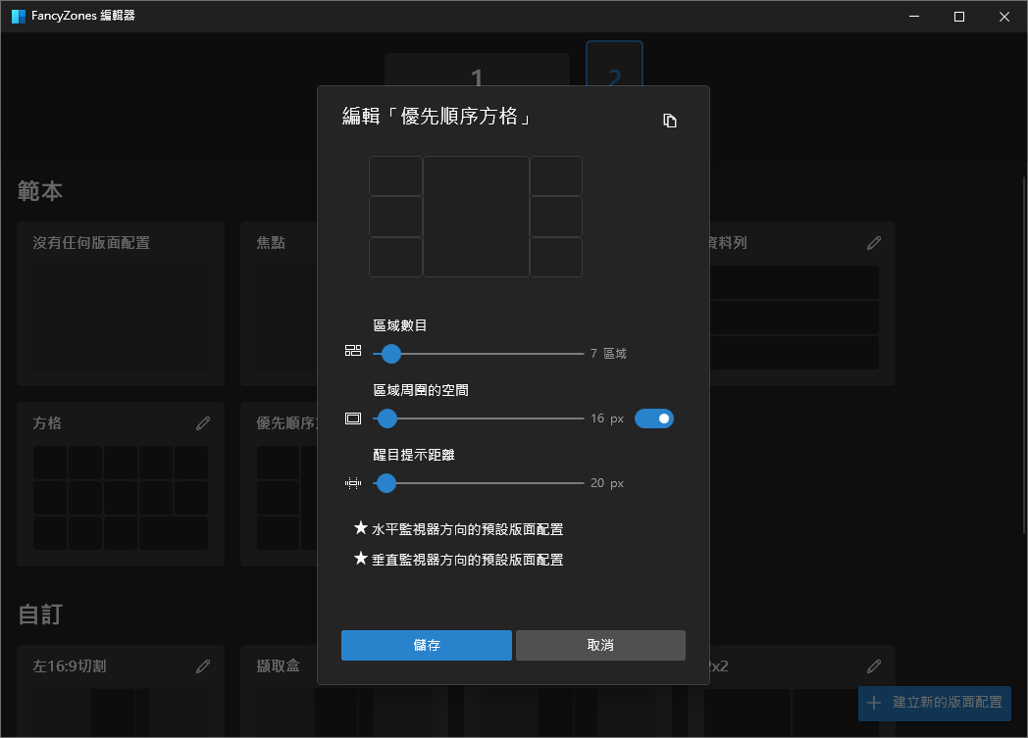Viewport: 1028px width, 738px height.
Task: Cancel editing with the 取消 button
Action: click(599, 645)
